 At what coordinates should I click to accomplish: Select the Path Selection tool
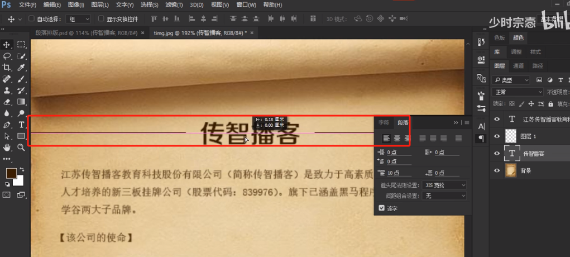coord(7,136)
